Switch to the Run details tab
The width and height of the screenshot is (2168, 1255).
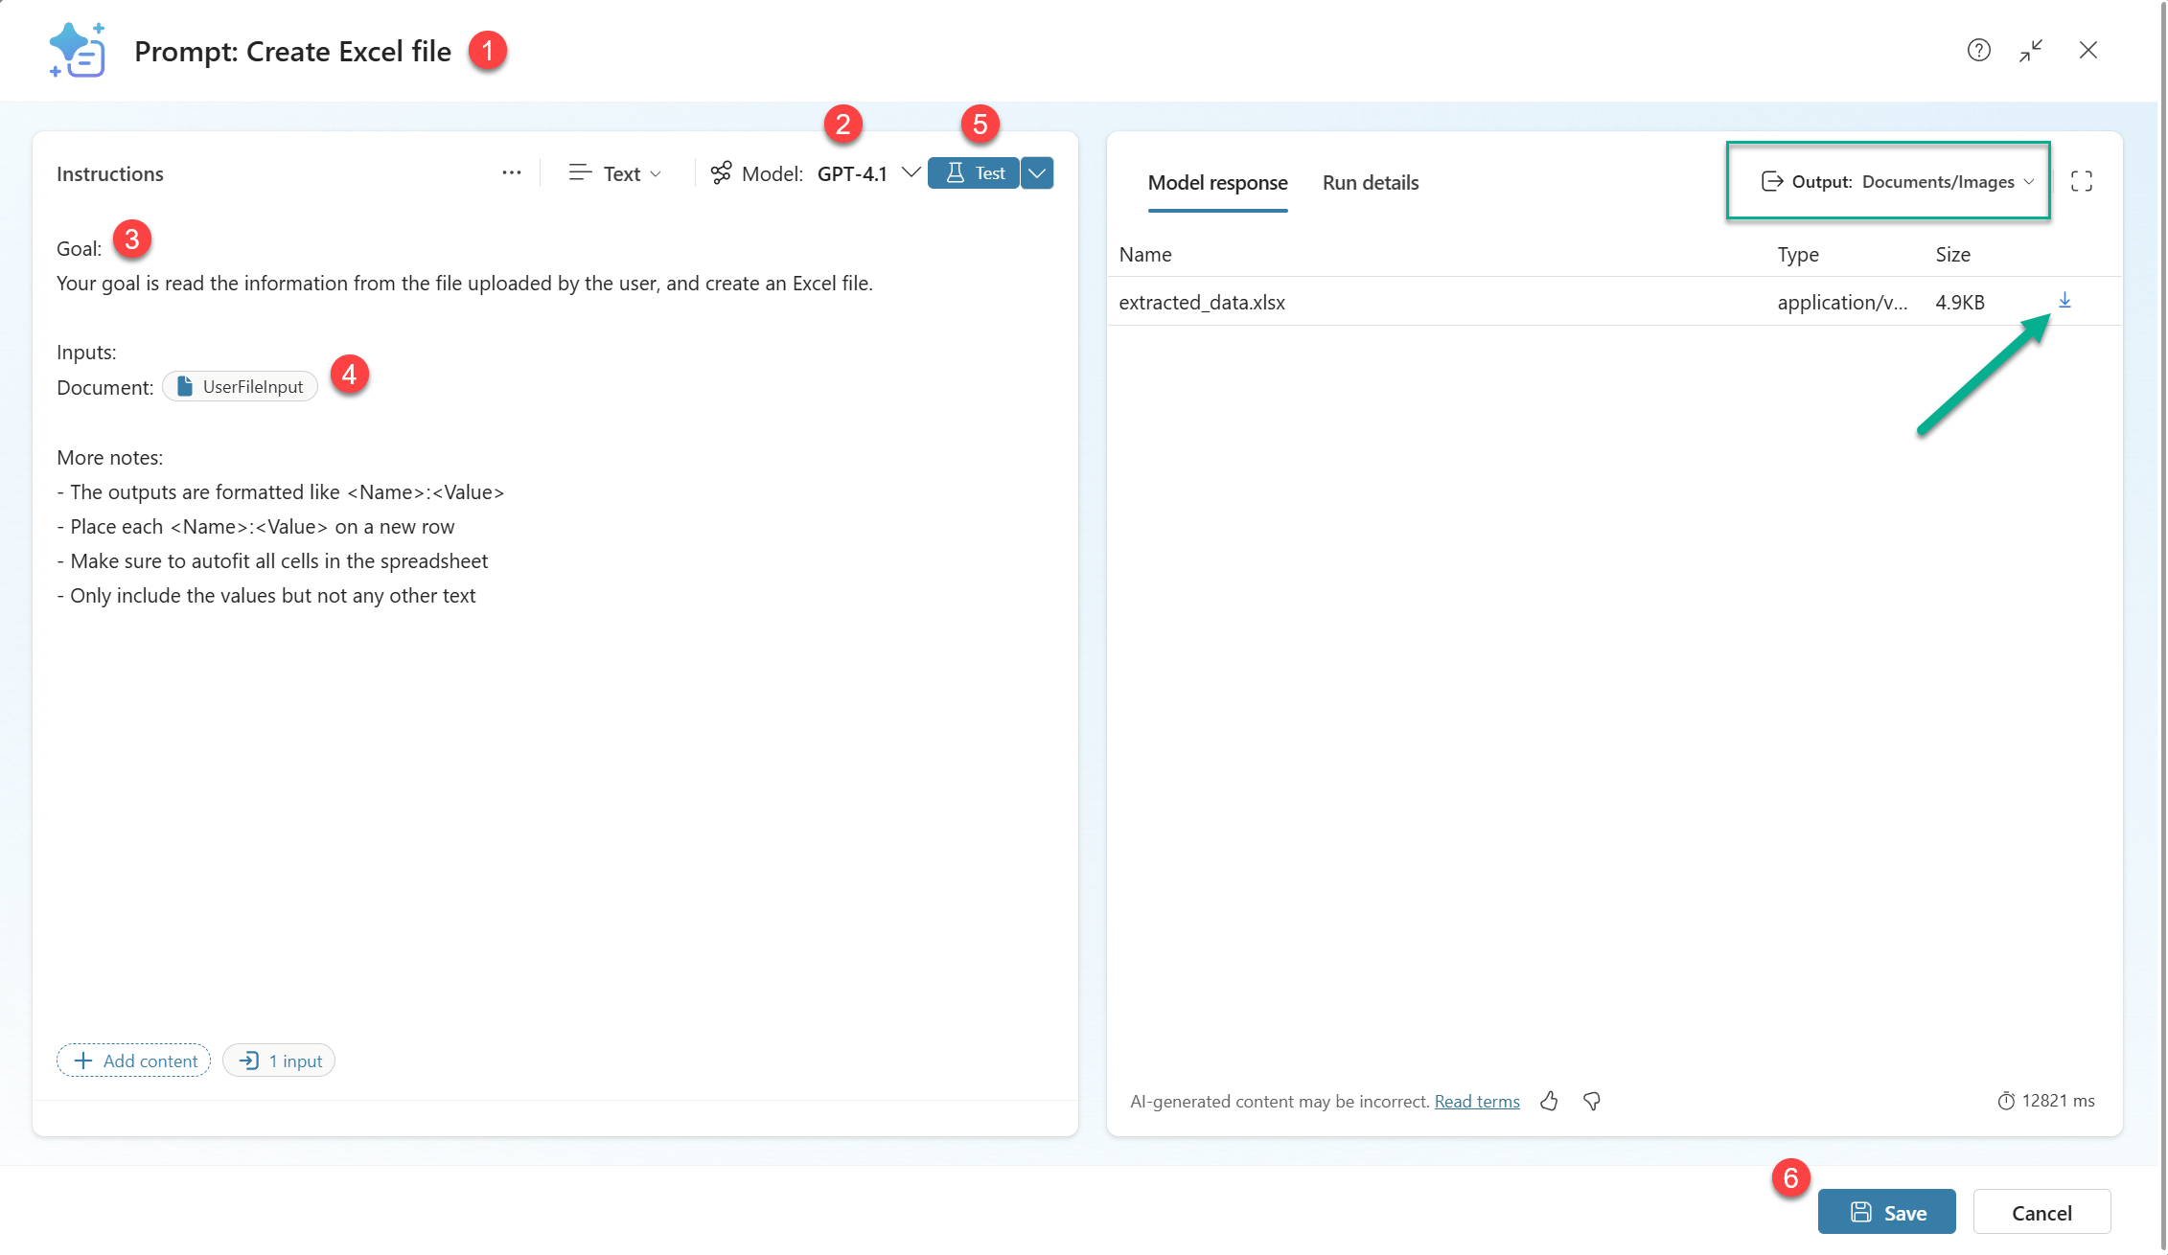coord(1370,182)
